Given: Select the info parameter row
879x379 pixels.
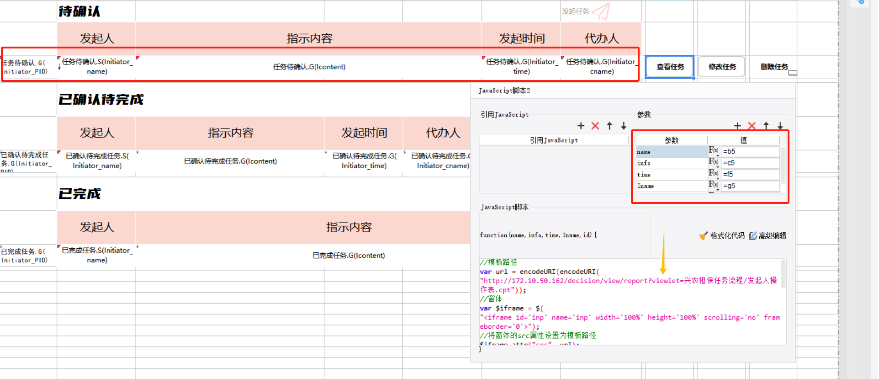Looking at the screenshot, I should click(x=672, y=163).
